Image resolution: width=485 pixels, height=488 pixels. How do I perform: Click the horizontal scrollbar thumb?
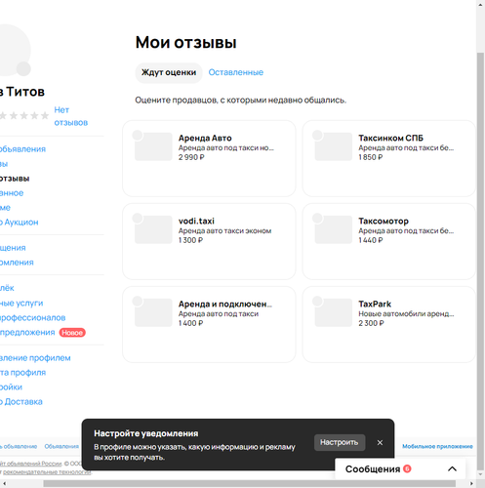click(x=250, y=483)
